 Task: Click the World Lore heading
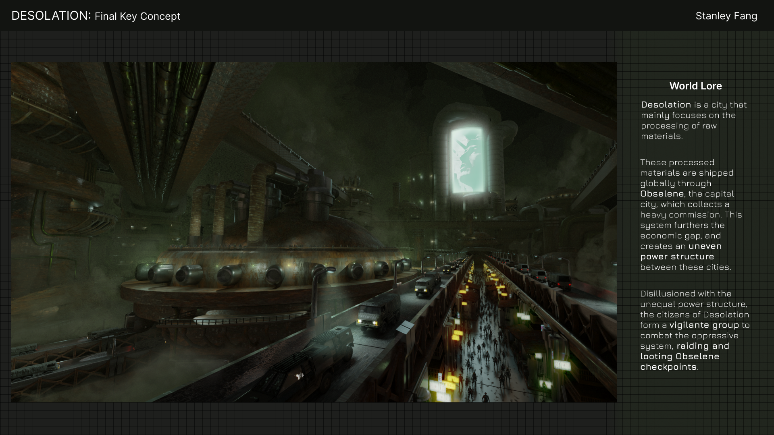695,86
